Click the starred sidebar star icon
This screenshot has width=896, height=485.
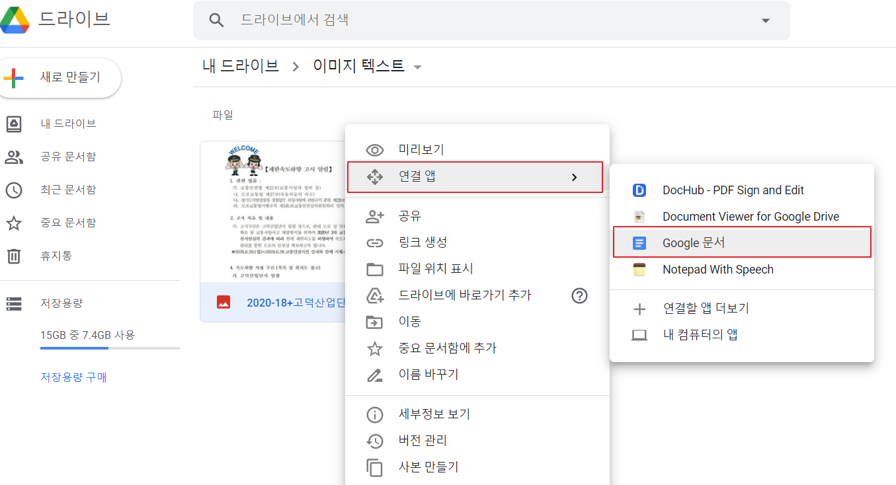(x=14, y=223)
